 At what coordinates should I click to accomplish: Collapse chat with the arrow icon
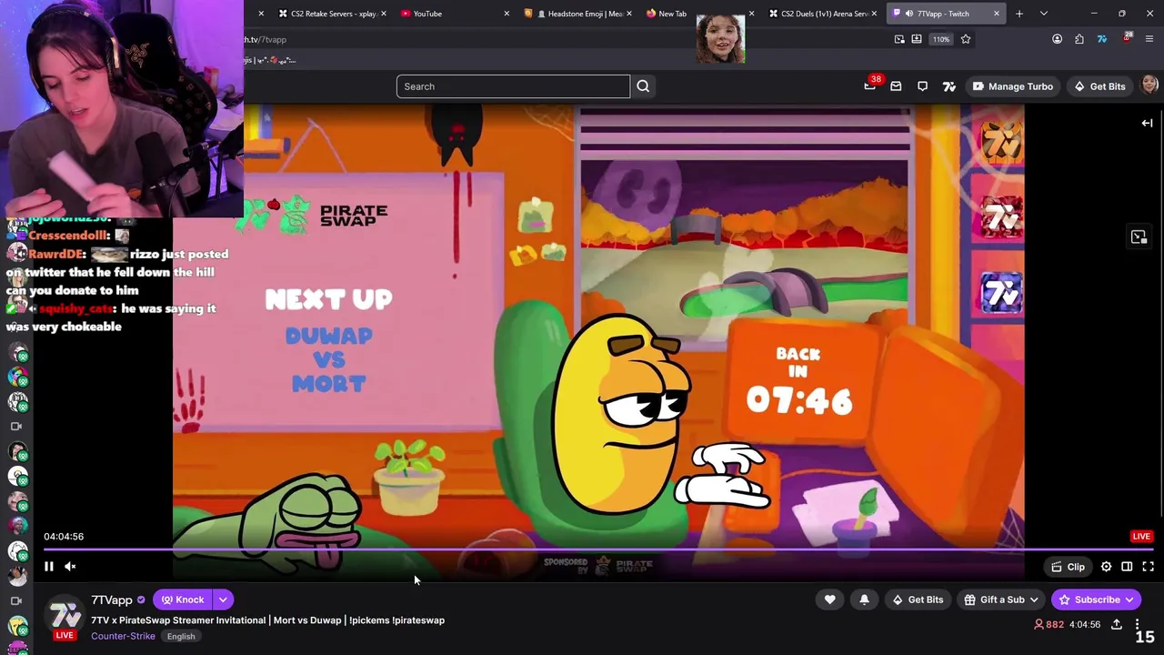pos(1147,123)
